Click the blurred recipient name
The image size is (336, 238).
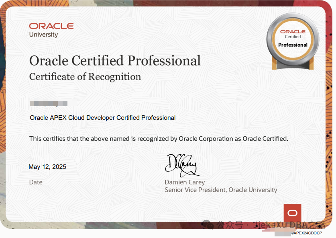tap(49, 104)
